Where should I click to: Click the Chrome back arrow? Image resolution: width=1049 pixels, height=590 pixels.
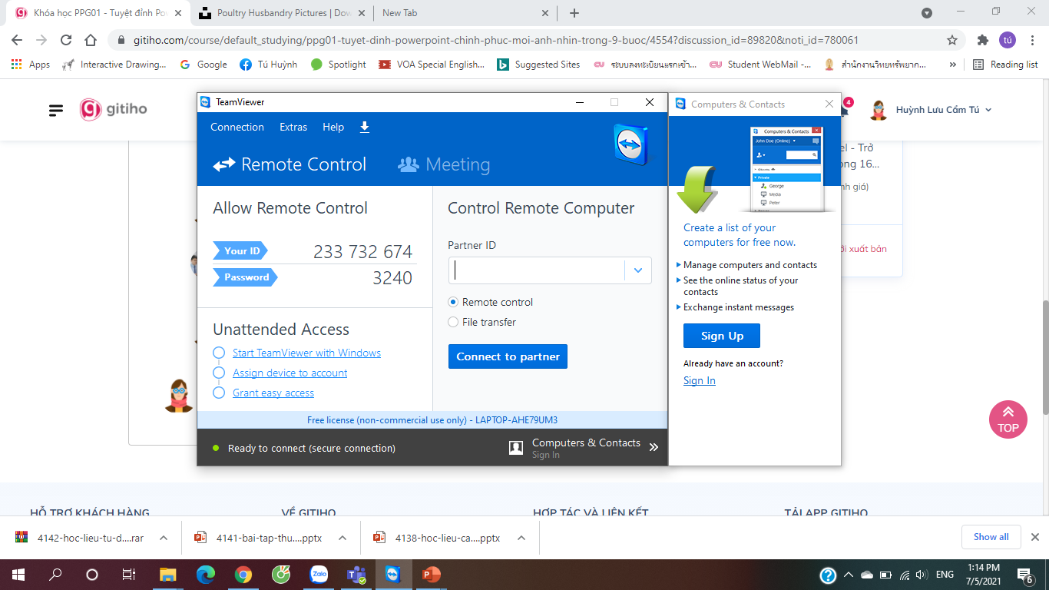[x=17, y=40]
